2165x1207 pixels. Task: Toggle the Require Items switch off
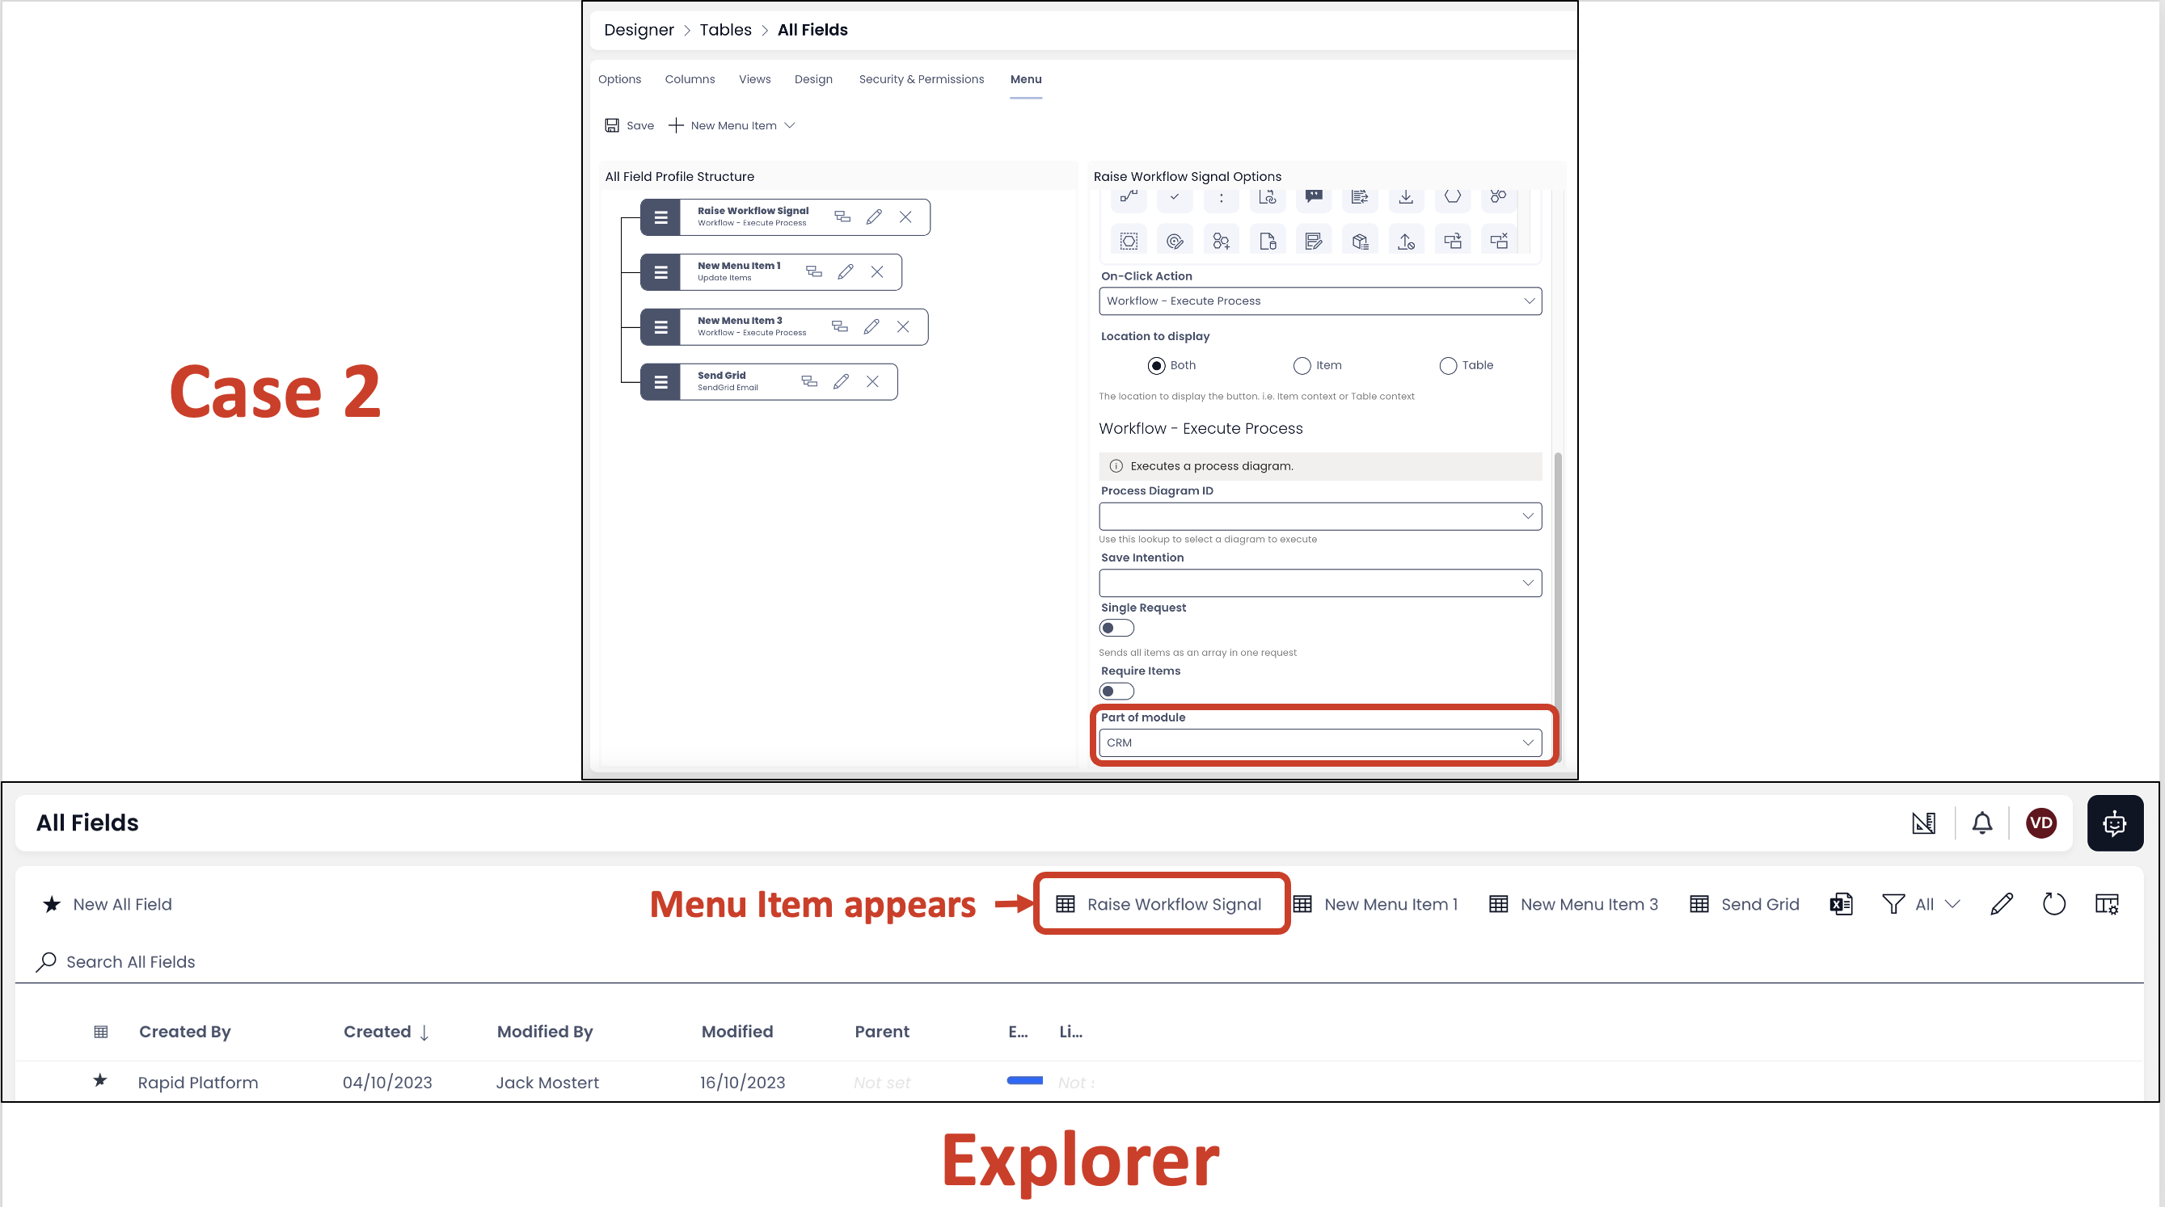[1116, 690]
